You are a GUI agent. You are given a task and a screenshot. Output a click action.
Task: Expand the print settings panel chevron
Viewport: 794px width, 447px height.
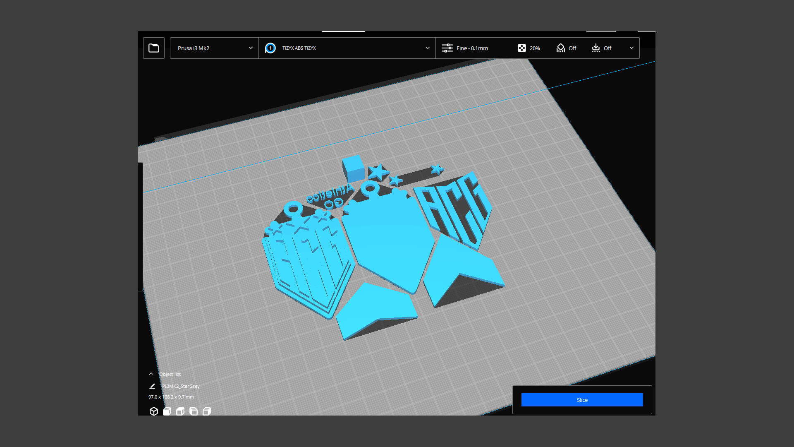631,48
